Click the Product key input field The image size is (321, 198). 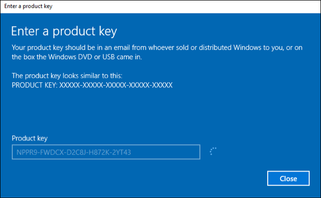click(x=106, y=152)
